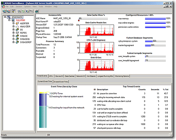Click the Disk IO/Sec chart

click(97, 65)
